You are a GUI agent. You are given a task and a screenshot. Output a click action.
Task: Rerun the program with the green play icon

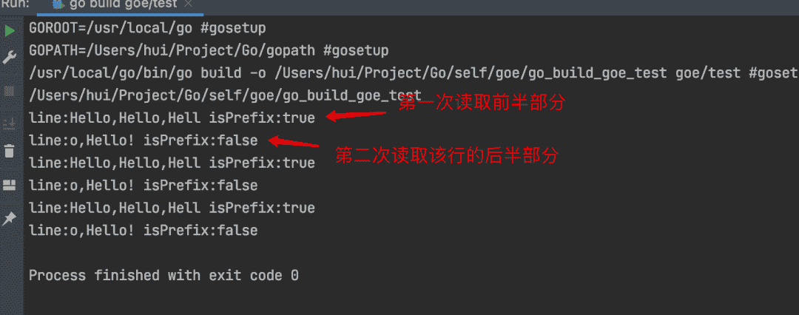point(10,31)
